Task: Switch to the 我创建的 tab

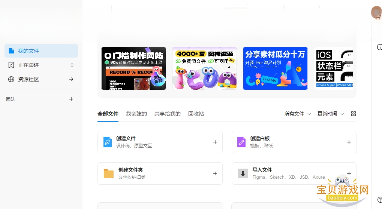Action: (136, 114)
